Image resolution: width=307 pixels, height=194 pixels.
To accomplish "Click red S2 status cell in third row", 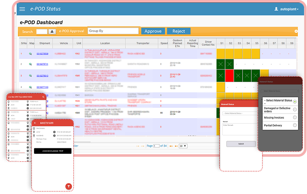I will (229, 76).
